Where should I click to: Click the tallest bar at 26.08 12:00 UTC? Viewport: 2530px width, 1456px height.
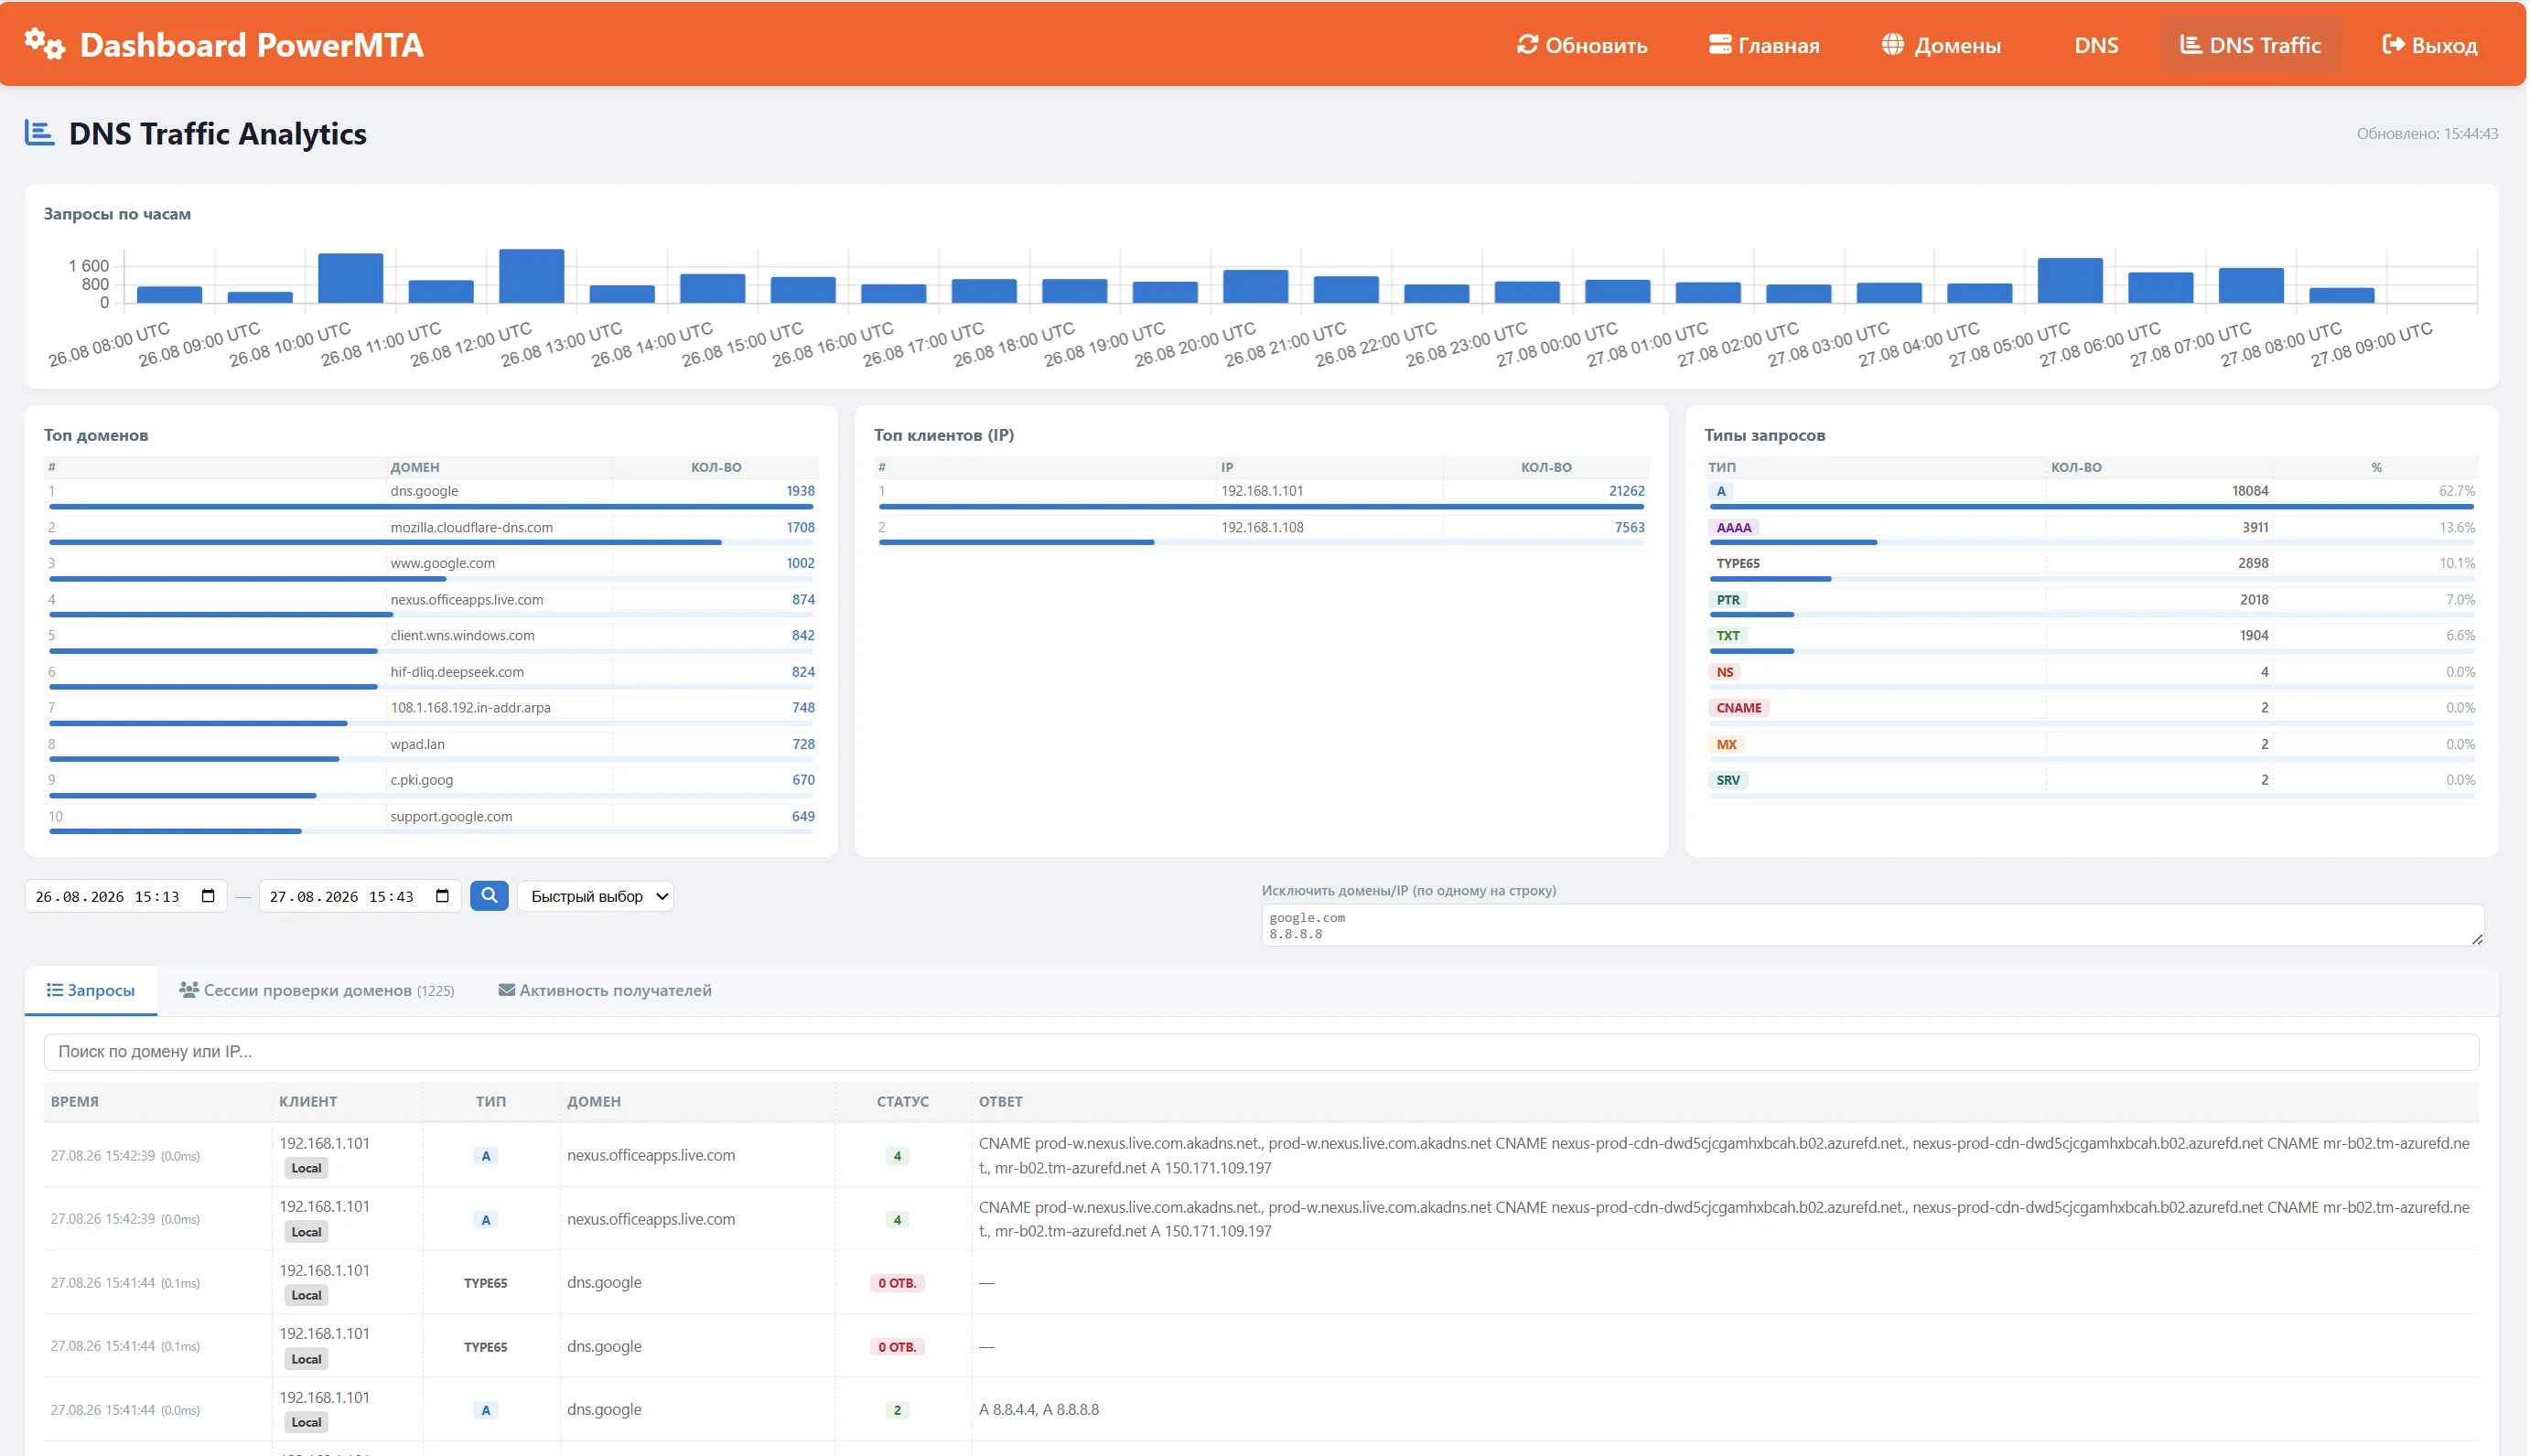(532, 276)
